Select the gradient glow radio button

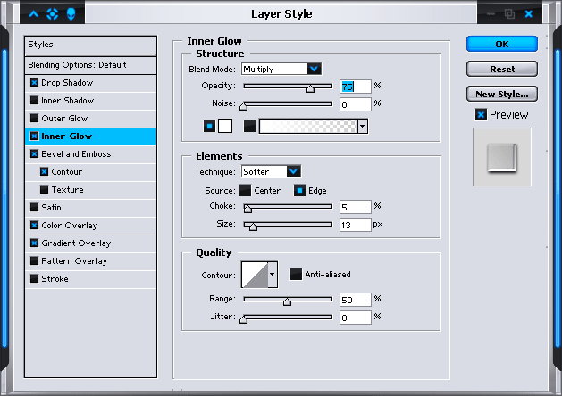[249, 126]
